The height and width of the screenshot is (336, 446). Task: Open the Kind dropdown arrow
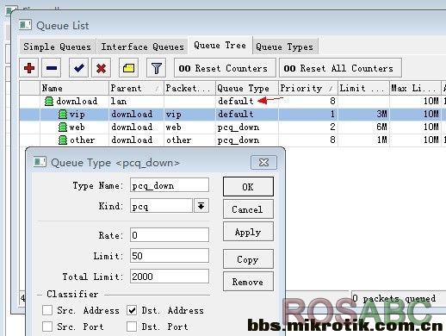(x=201, y=206)
